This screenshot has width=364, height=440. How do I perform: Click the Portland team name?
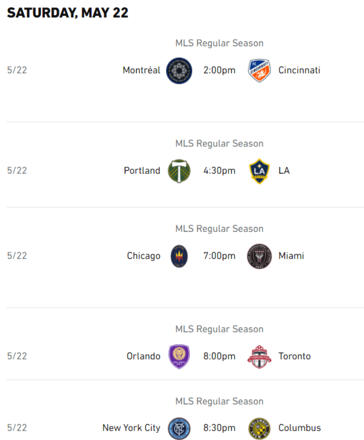(x=142, y=171)
